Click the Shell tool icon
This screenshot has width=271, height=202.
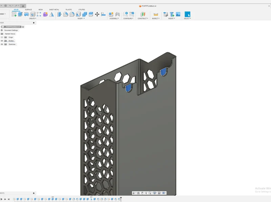click(x=78, y=14)
